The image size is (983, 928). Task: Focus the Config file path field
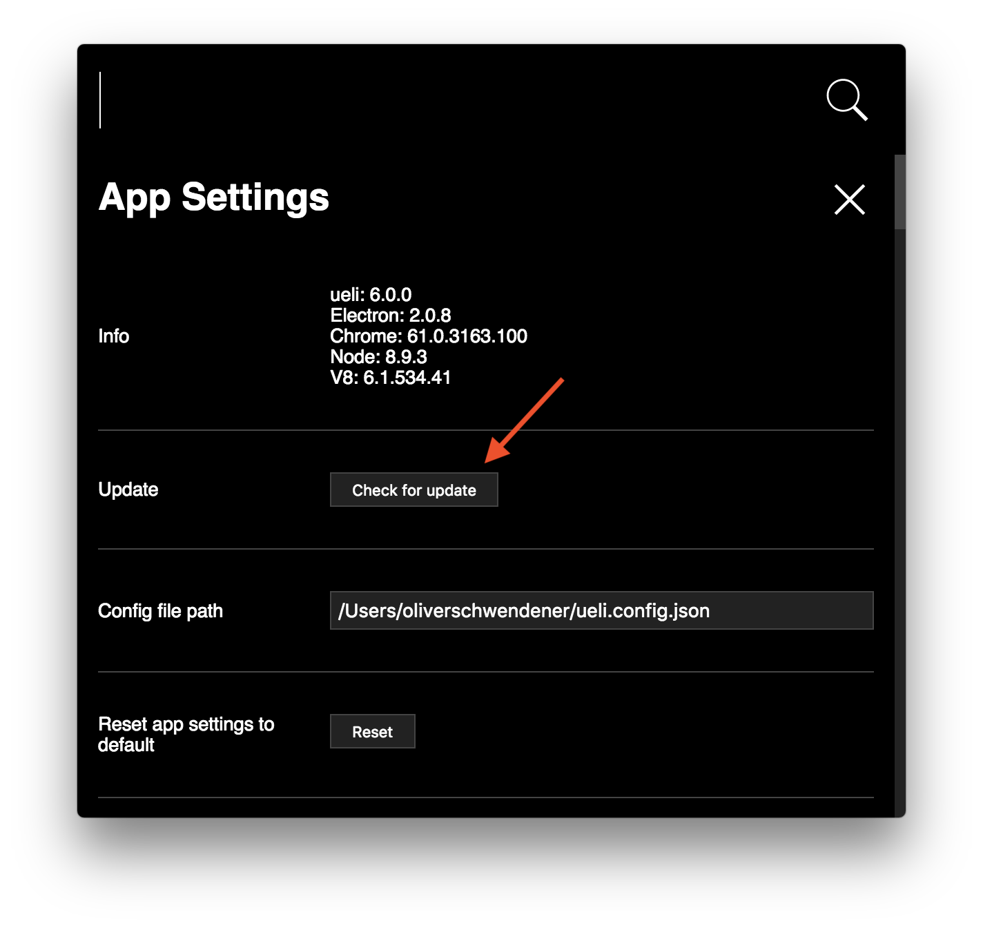click(601, 610)
